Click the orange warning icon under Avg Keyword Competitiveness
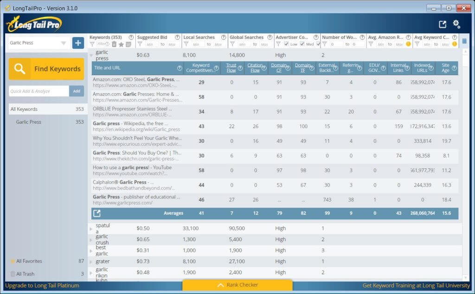Viewport: 475px width, 294px height. (455, 44)
